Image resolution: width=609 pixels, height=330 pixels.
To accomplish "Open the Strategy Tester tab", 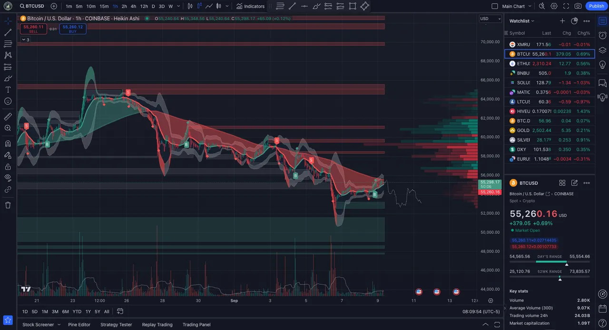I will pyautogui.click(x=116, y=325).
